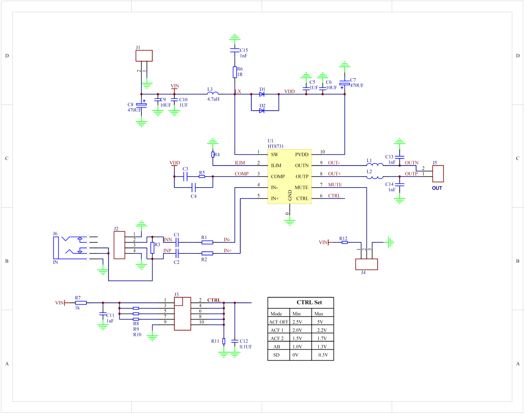Select the R6 1R resistor symbol
Screen dimensions: 525x414
[234, 72]
